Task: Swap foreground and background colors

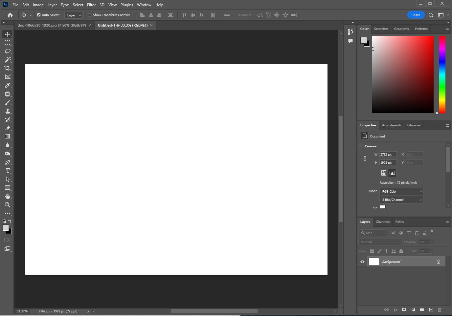Action: tap(10, 221)
